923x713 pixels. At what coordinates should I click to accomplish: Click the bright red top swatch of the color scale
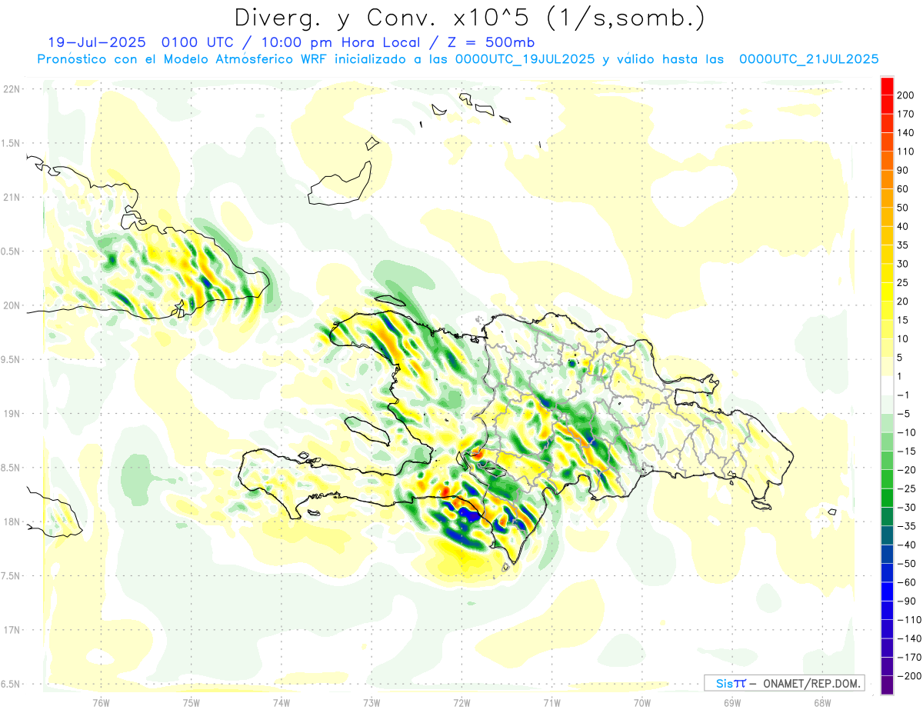(x=887, y=86)
